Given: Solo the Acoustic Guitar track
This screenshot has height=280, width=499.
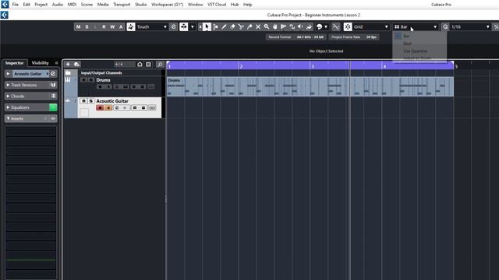Looking at the screenshot, I should tap(91, 101).
